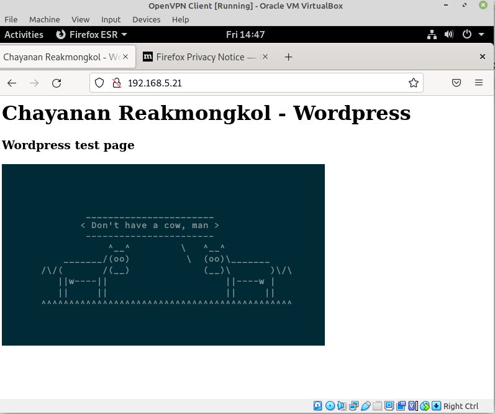The width and height of the screenshot is (495, 414).
Task: Bookmark this page with the star icon
Action: [x=413, y=83]
